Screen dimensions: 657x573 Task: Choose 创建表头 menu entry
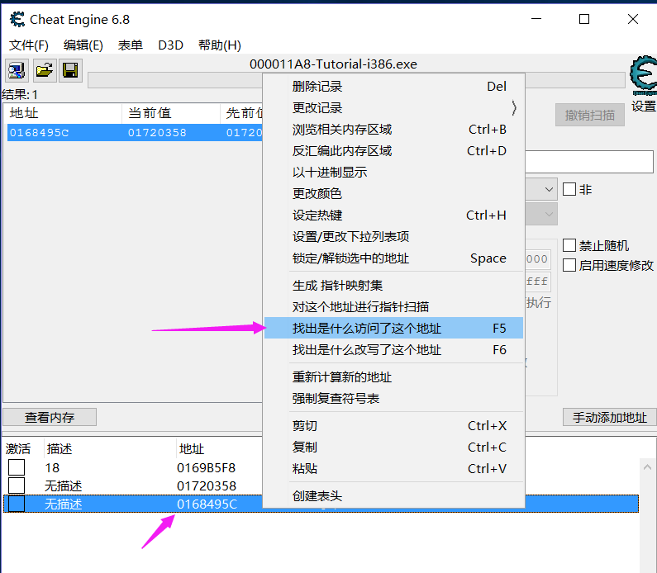pos(394,495)
